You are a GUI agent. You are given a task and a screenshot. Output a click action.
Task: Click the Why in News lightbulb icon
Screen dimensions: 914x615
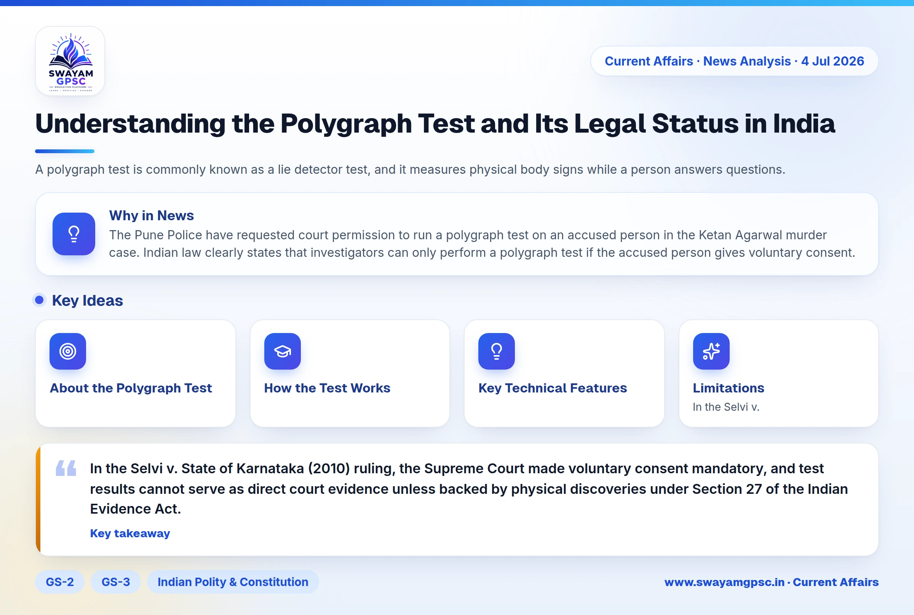(74, 234)
